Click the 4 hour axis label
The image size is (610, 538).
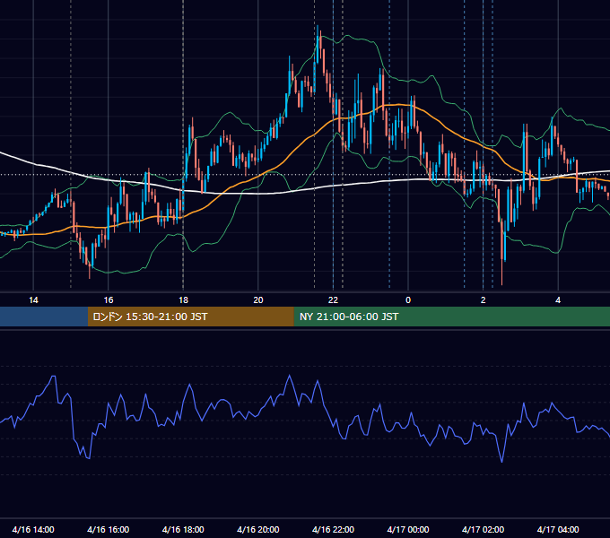[558, 300]
